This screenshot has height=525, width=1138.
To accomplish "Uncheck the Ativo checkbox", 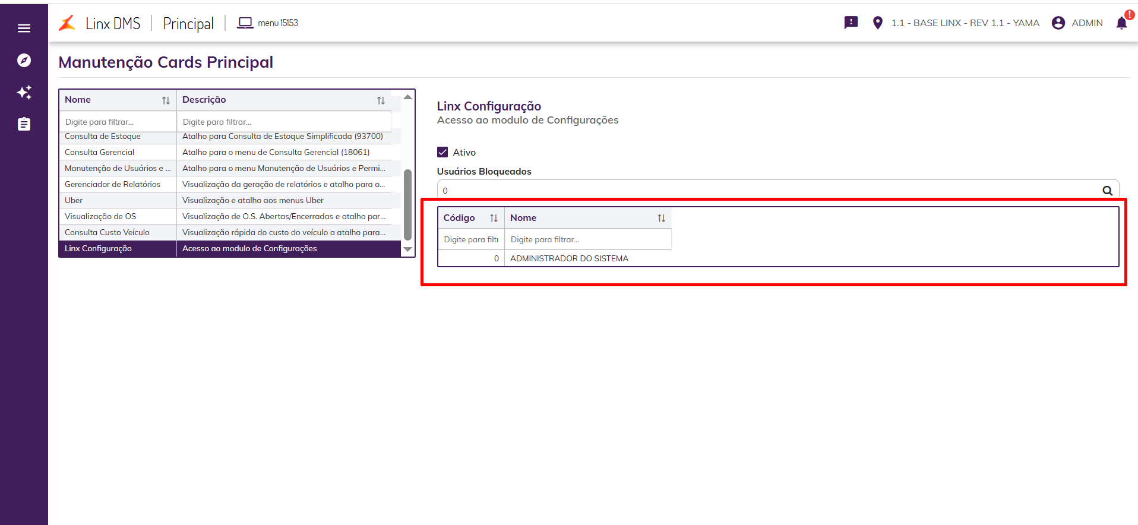I will [442, 152].
